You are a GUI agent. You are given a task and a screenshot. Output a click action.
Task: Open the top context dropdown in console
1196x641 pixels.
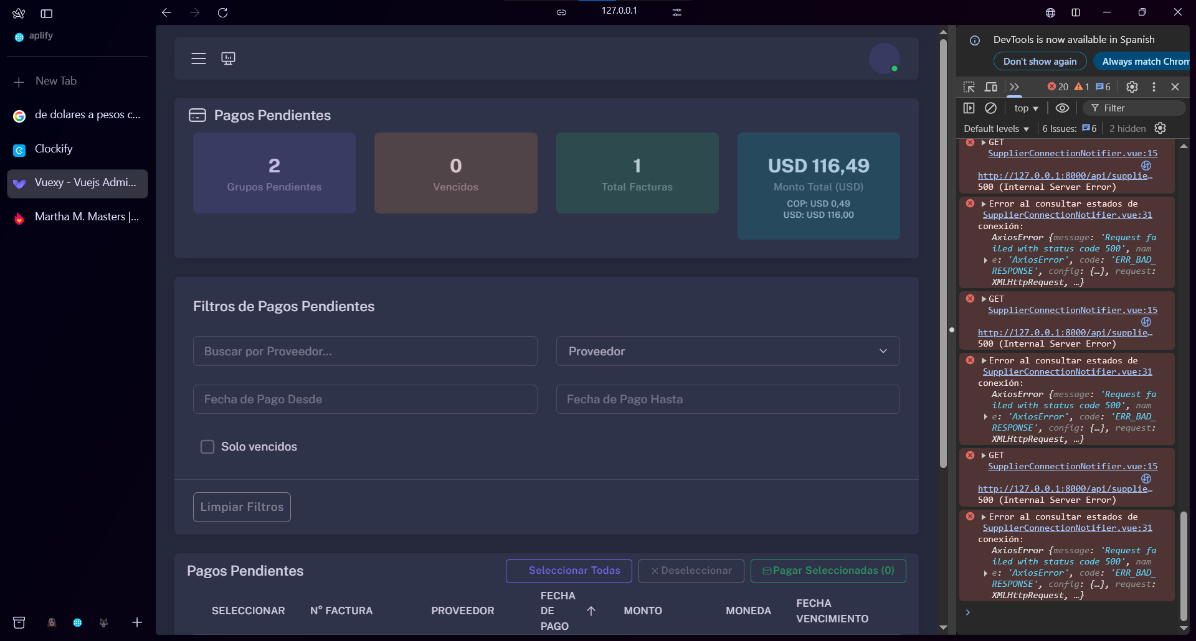coord(1026,108)
